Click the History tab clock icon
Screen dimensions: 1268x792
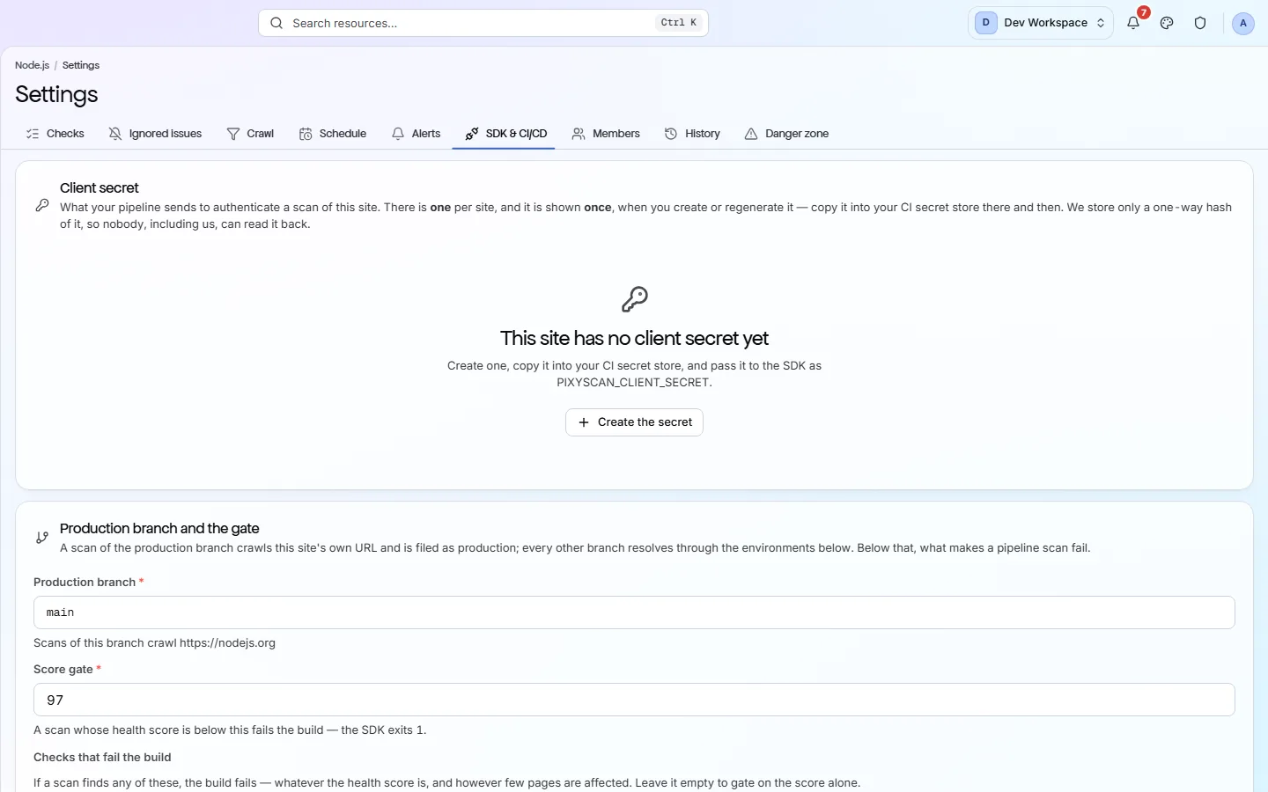[x=671, y=134]
